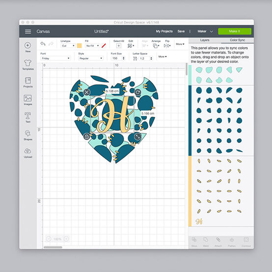Open the Font dropdown showing Friday

55,58
